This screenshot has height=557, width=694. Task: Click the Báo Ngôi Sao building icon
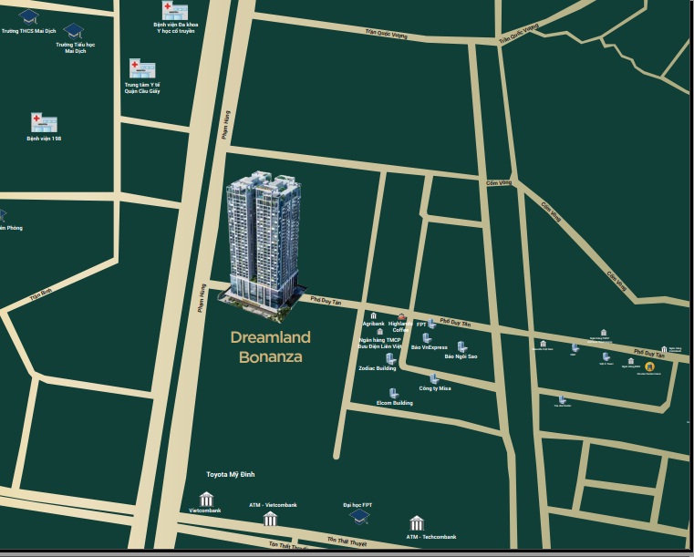(x=462, y=346)
